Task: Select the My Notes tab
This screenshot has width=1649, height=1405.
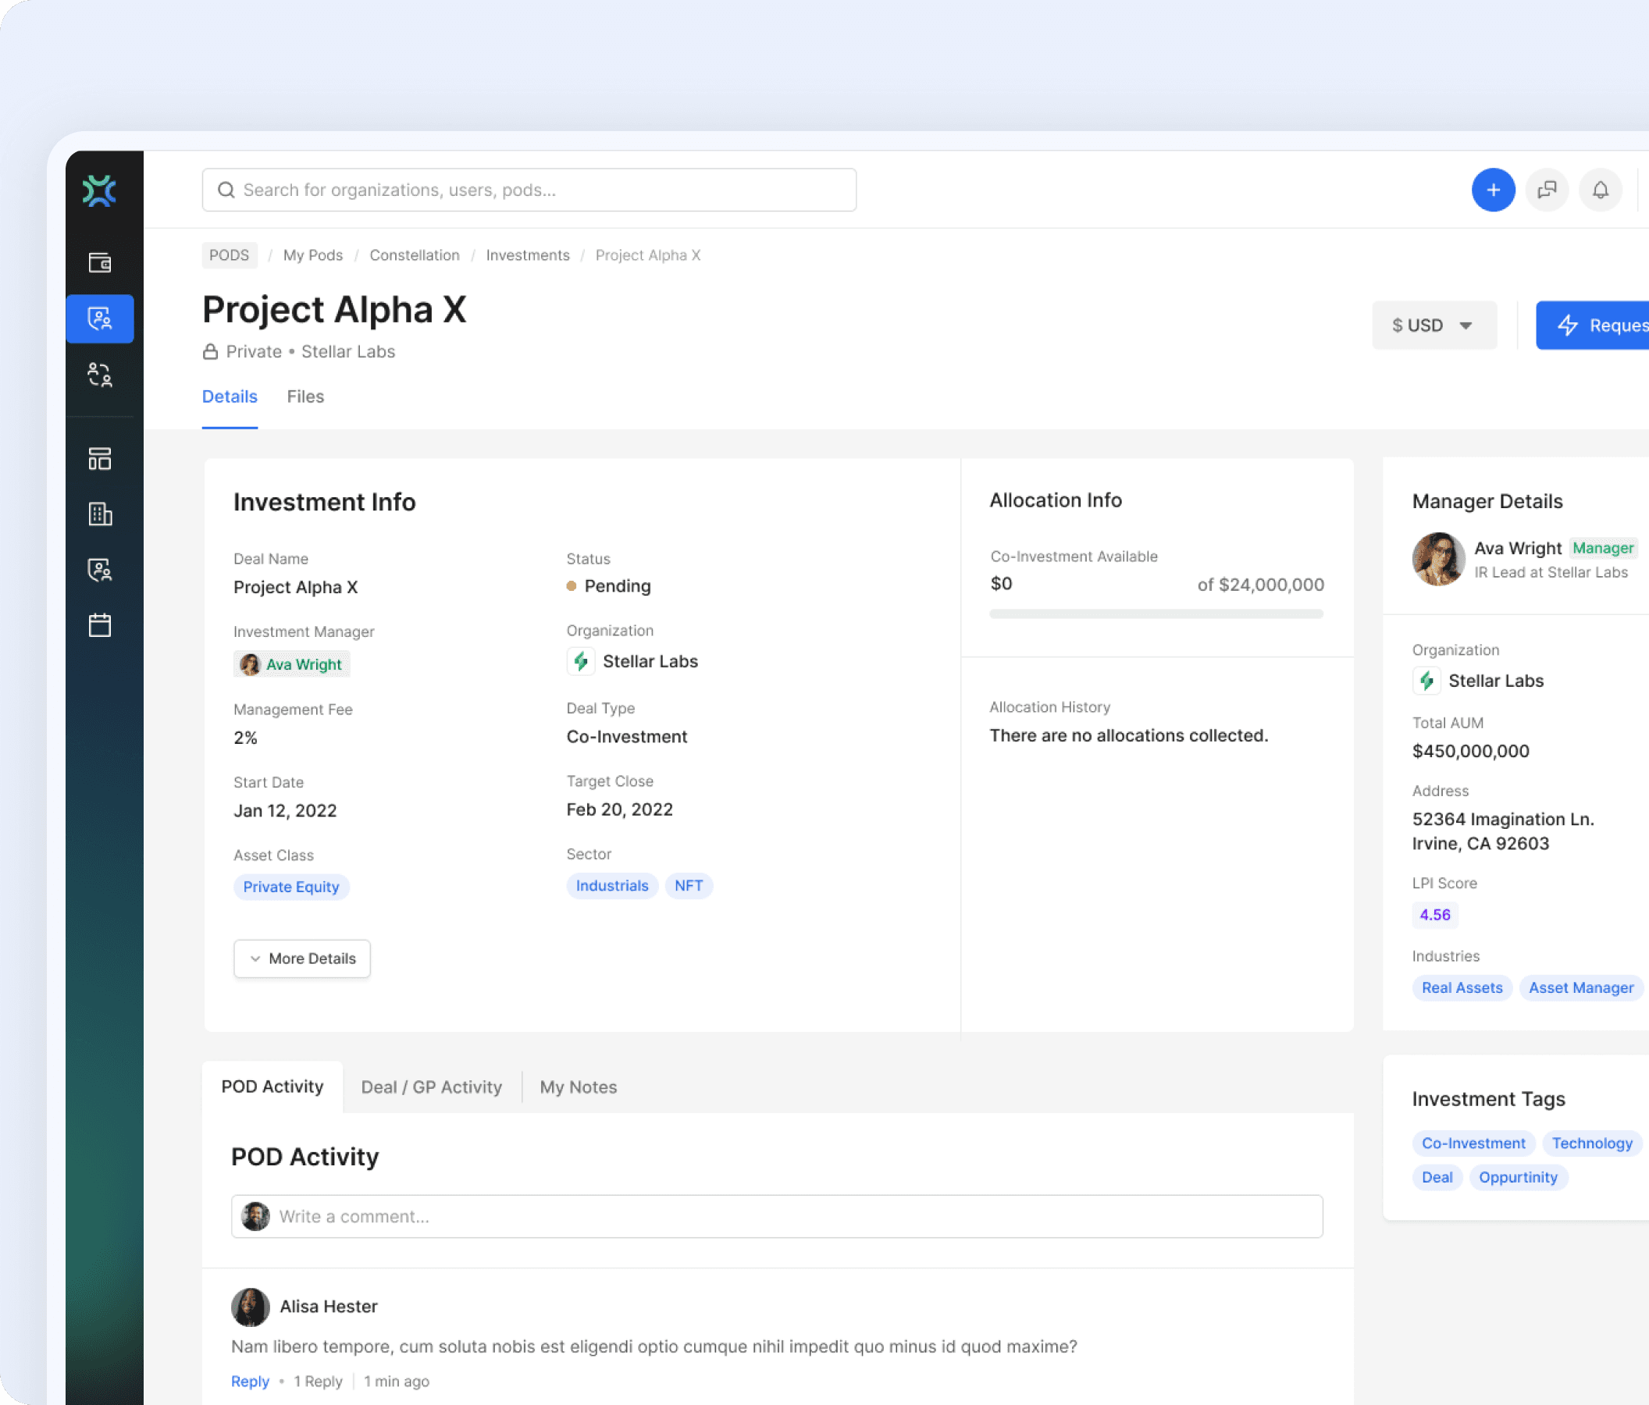Action: (x=578, y=1087)
